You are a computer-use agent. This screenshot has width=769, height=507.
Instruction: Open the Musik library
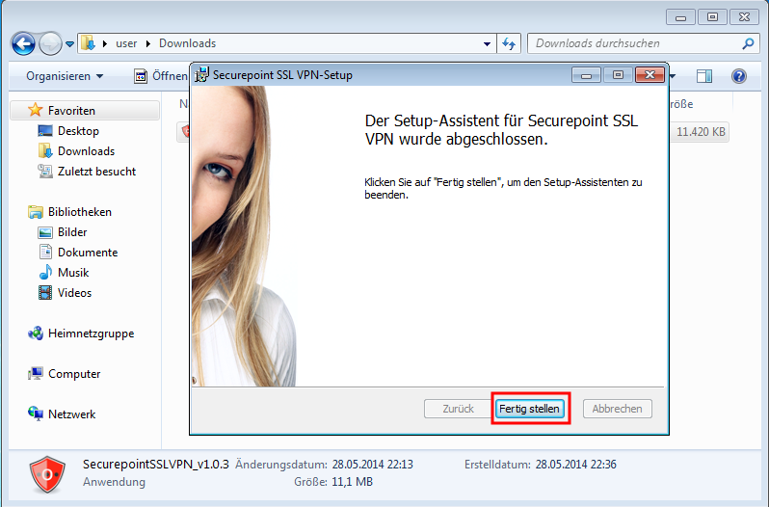[x=73, y=272]
